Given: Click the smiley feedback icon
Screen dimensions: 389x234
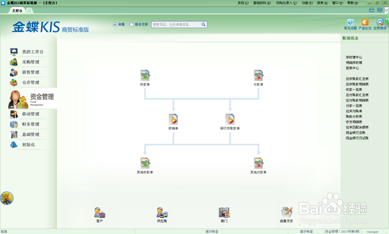Looking at the screenshot, I should [371, 10].
